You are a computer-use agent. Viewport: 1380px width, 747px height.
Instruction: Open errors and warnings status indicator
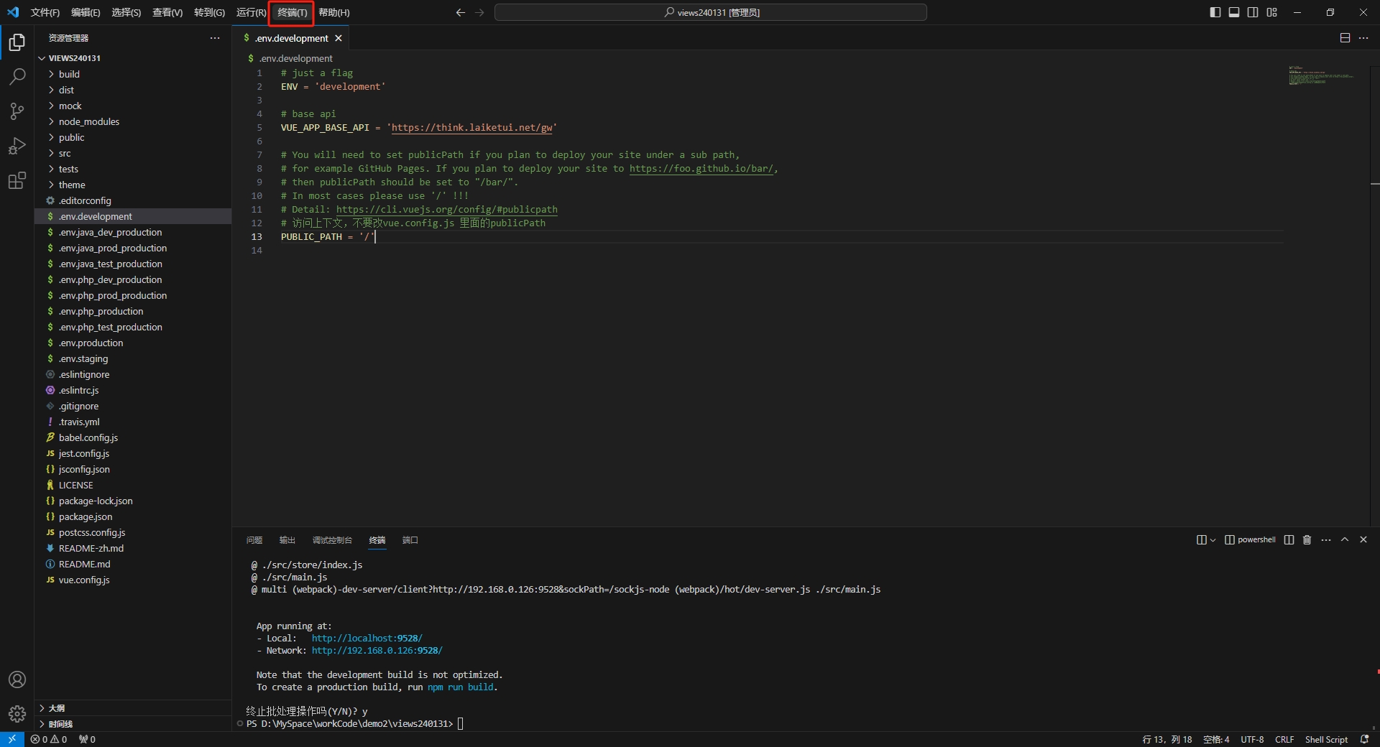[49, 739]
